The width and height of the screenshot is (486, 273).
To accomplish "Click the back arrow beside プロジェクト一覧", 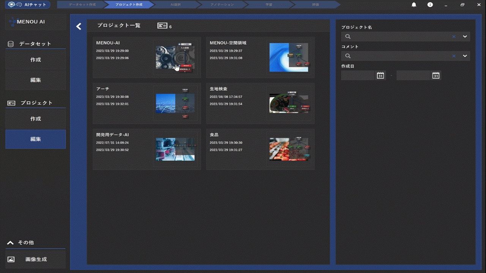I will (x=79, y=26).
